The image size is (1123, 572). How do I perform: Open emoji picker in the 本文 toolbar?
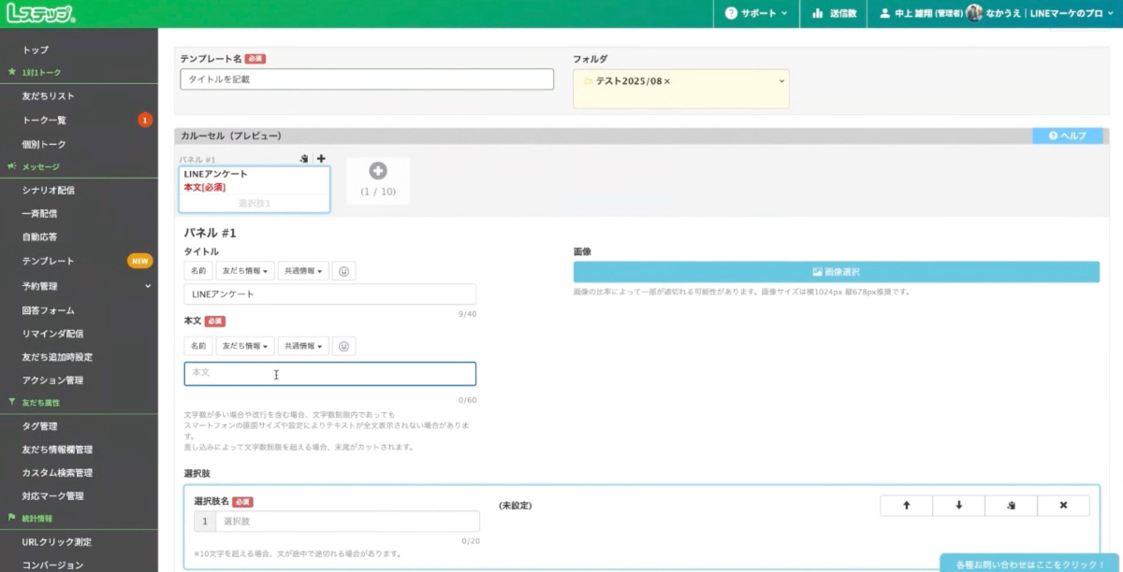344,346
